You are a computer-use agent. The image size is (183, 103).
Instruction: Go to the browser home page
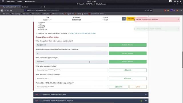coord(11,10)
